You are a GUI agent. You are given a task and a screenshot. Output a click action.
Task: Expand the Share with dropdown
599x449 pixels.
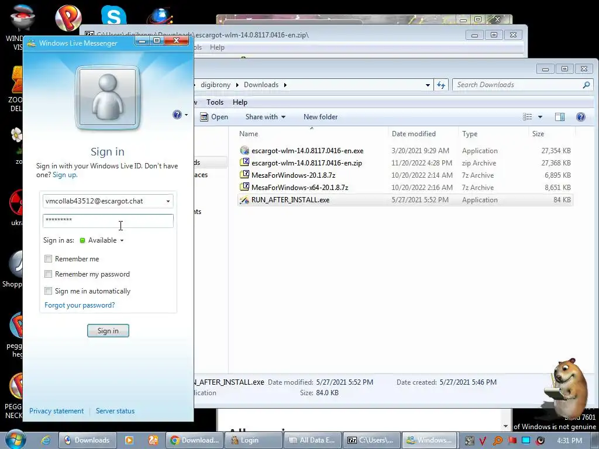click(266, 117)
